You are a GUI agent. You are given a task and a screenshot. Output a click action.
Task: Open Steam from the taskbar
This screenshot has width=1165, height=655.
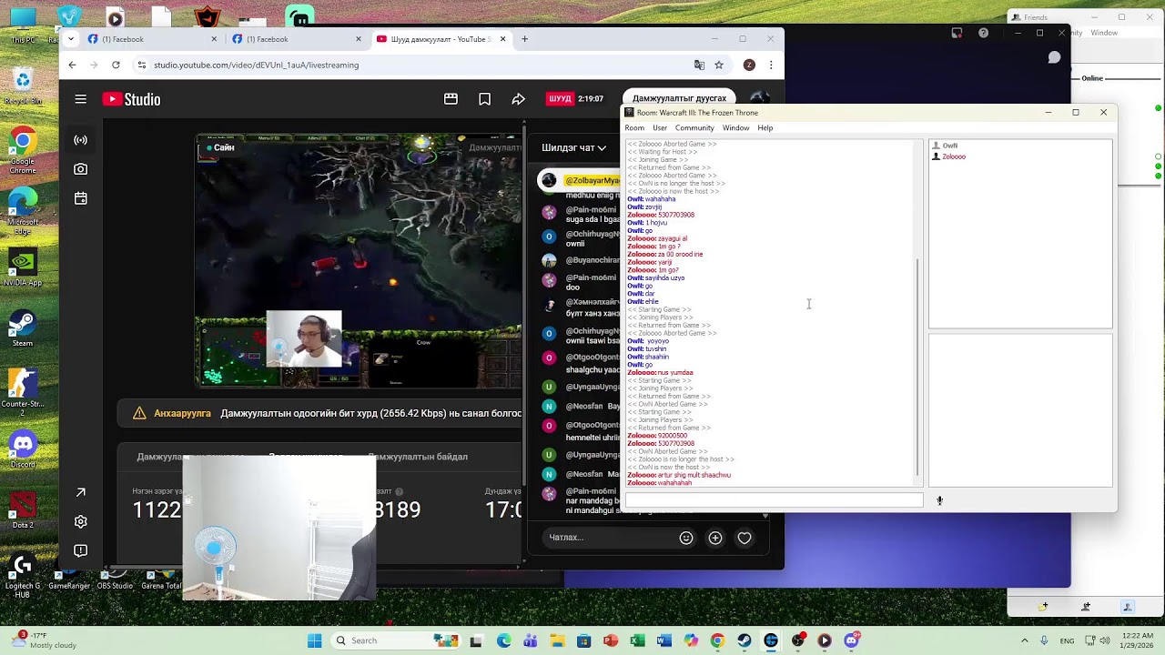pyautogui.click(x=745, y=640)
